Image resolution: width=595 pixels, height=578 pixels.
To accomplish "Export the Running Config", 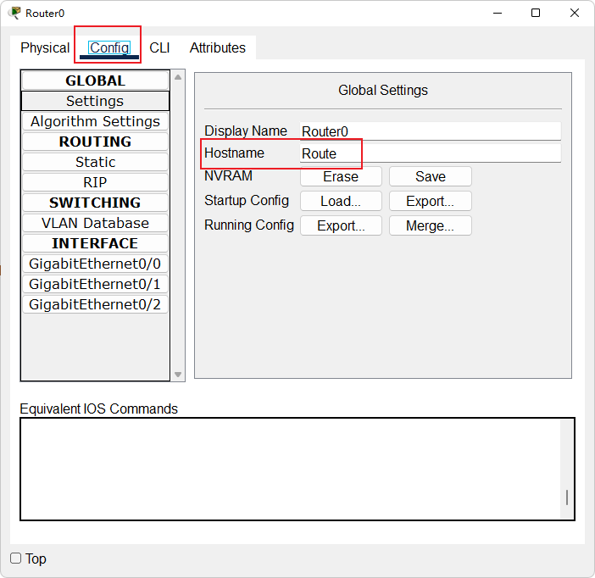I will tap(341, 225).
